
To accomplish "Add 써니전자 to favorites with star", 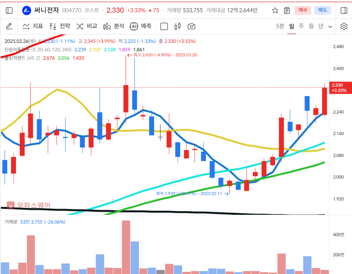I will (275, 10).
